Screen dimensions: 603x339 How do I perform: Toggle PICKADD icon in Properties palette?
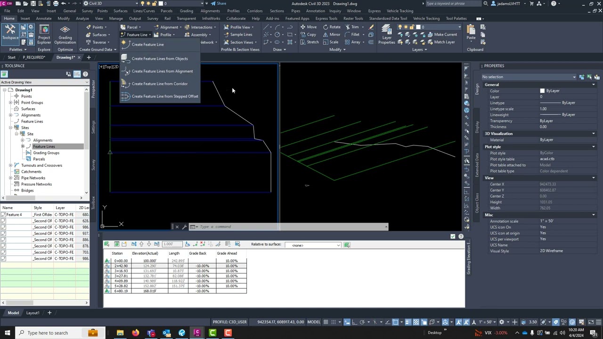tap(582, 77)
